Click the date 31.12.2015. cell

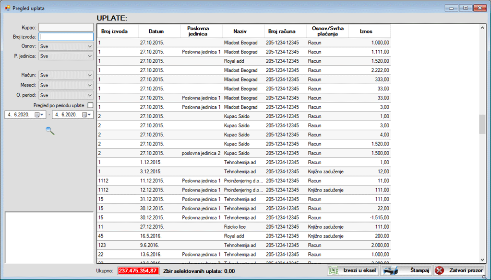tap(159, 199)
